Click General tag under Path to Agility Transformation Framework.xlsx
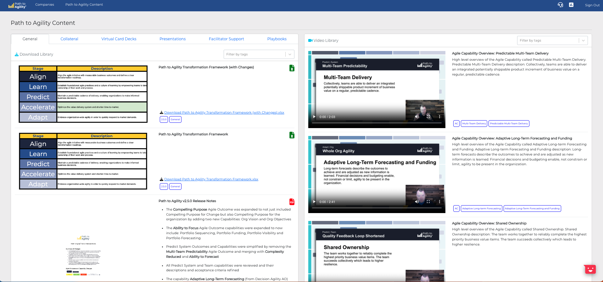This screenshot has height=282, width=603. tap(176, 187)
